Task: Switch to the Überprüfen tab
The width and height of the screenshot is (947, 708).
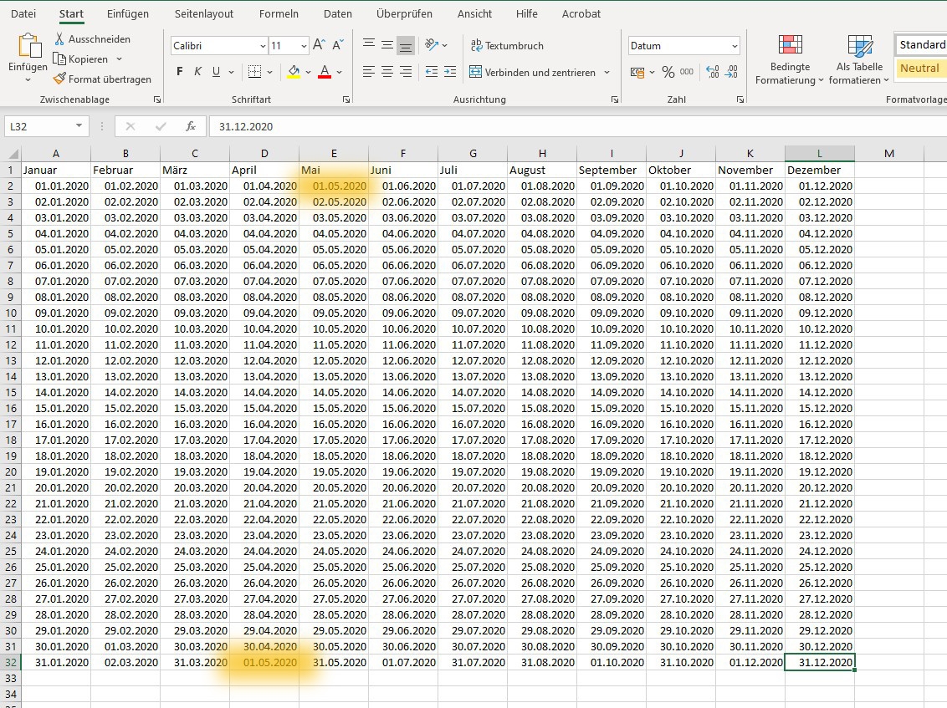Action: tap(404, 13)
